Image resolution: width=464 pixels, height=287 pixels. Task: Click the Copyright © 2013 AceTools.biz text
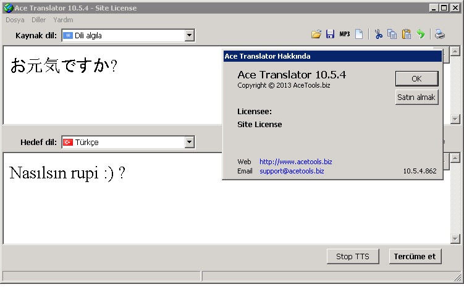tap(284, 85)
